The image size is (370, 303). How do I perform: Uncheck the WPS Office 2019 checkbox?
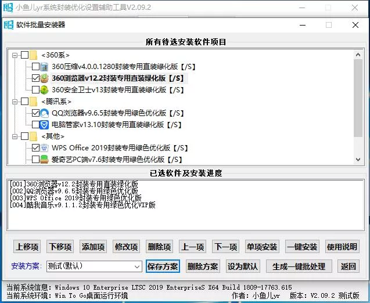(x=35, y=148)
